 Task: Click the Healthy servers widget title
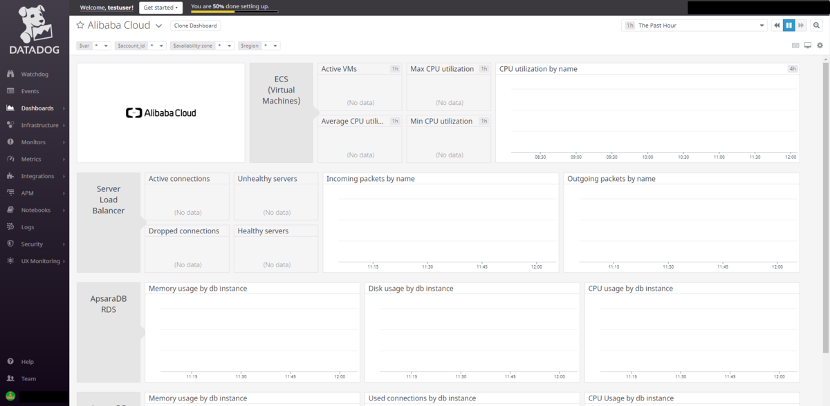pyautogui.click(x=264, y=231)
